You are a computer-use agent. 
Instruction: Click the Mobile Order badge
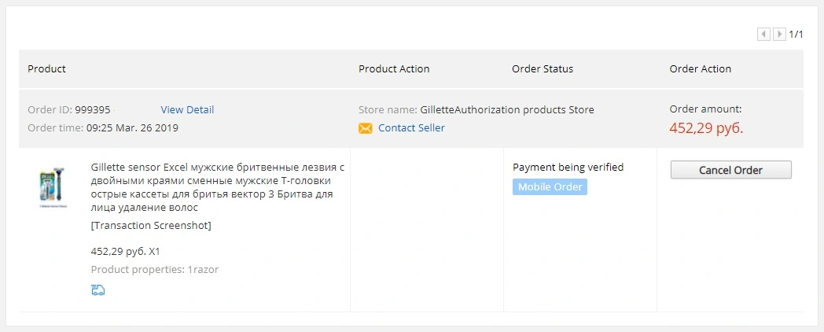pos(550,186)
